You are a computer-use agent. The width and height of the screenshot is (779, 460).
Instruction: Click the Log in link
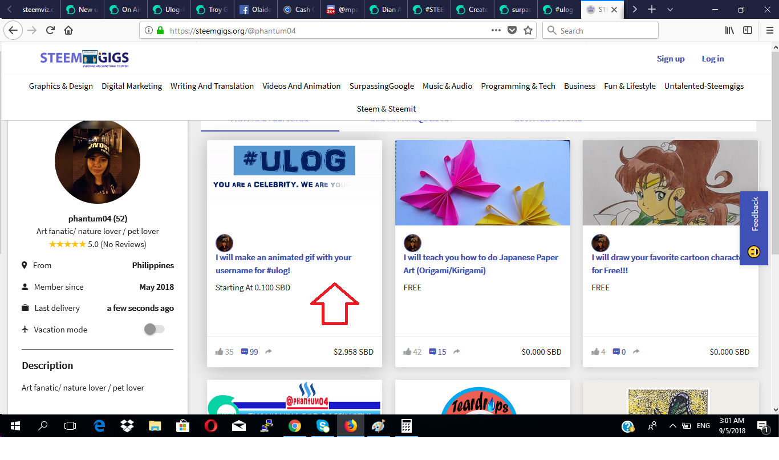coord(713,59)
